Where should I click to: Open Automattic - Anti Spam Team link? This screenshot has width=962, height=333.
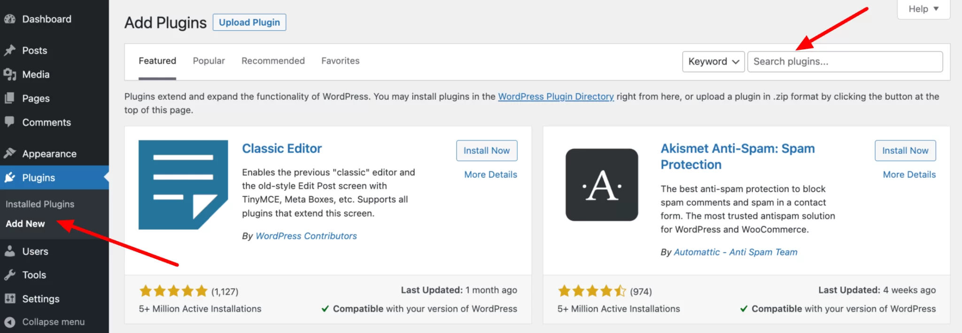pyautogui.click(x=736, y=252)
